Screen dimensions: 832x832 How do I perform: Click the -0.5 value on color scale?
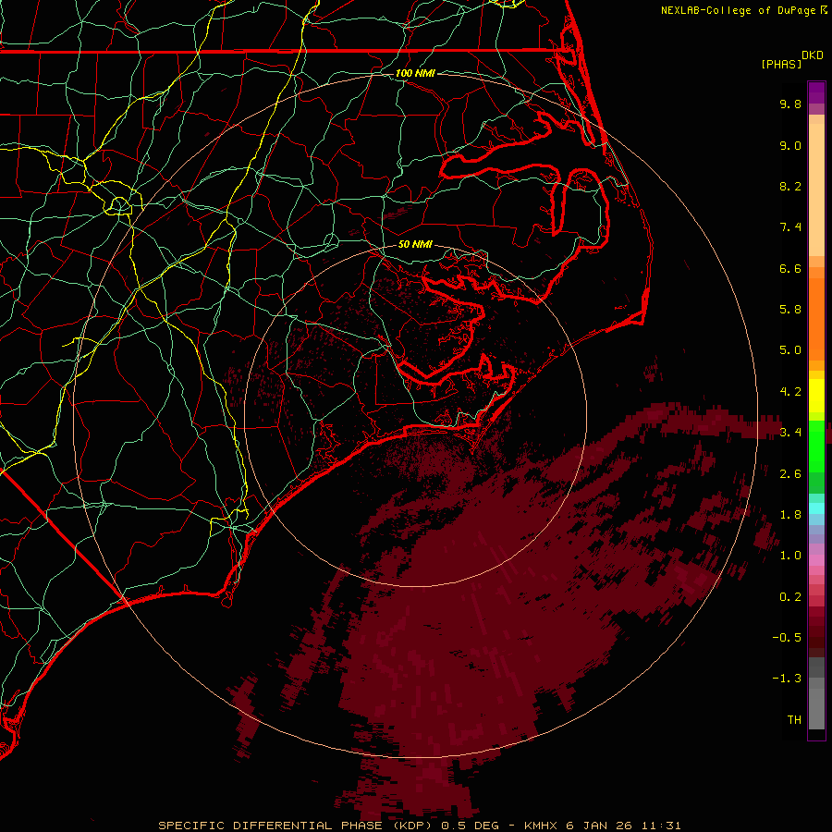pos(787,638)
